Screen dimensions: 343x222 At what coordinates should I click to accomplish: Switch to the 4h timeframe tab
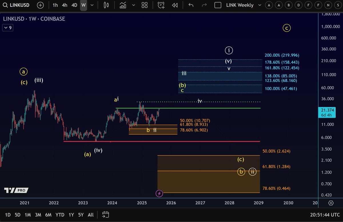pyautogui.click(x=64, y=5)
